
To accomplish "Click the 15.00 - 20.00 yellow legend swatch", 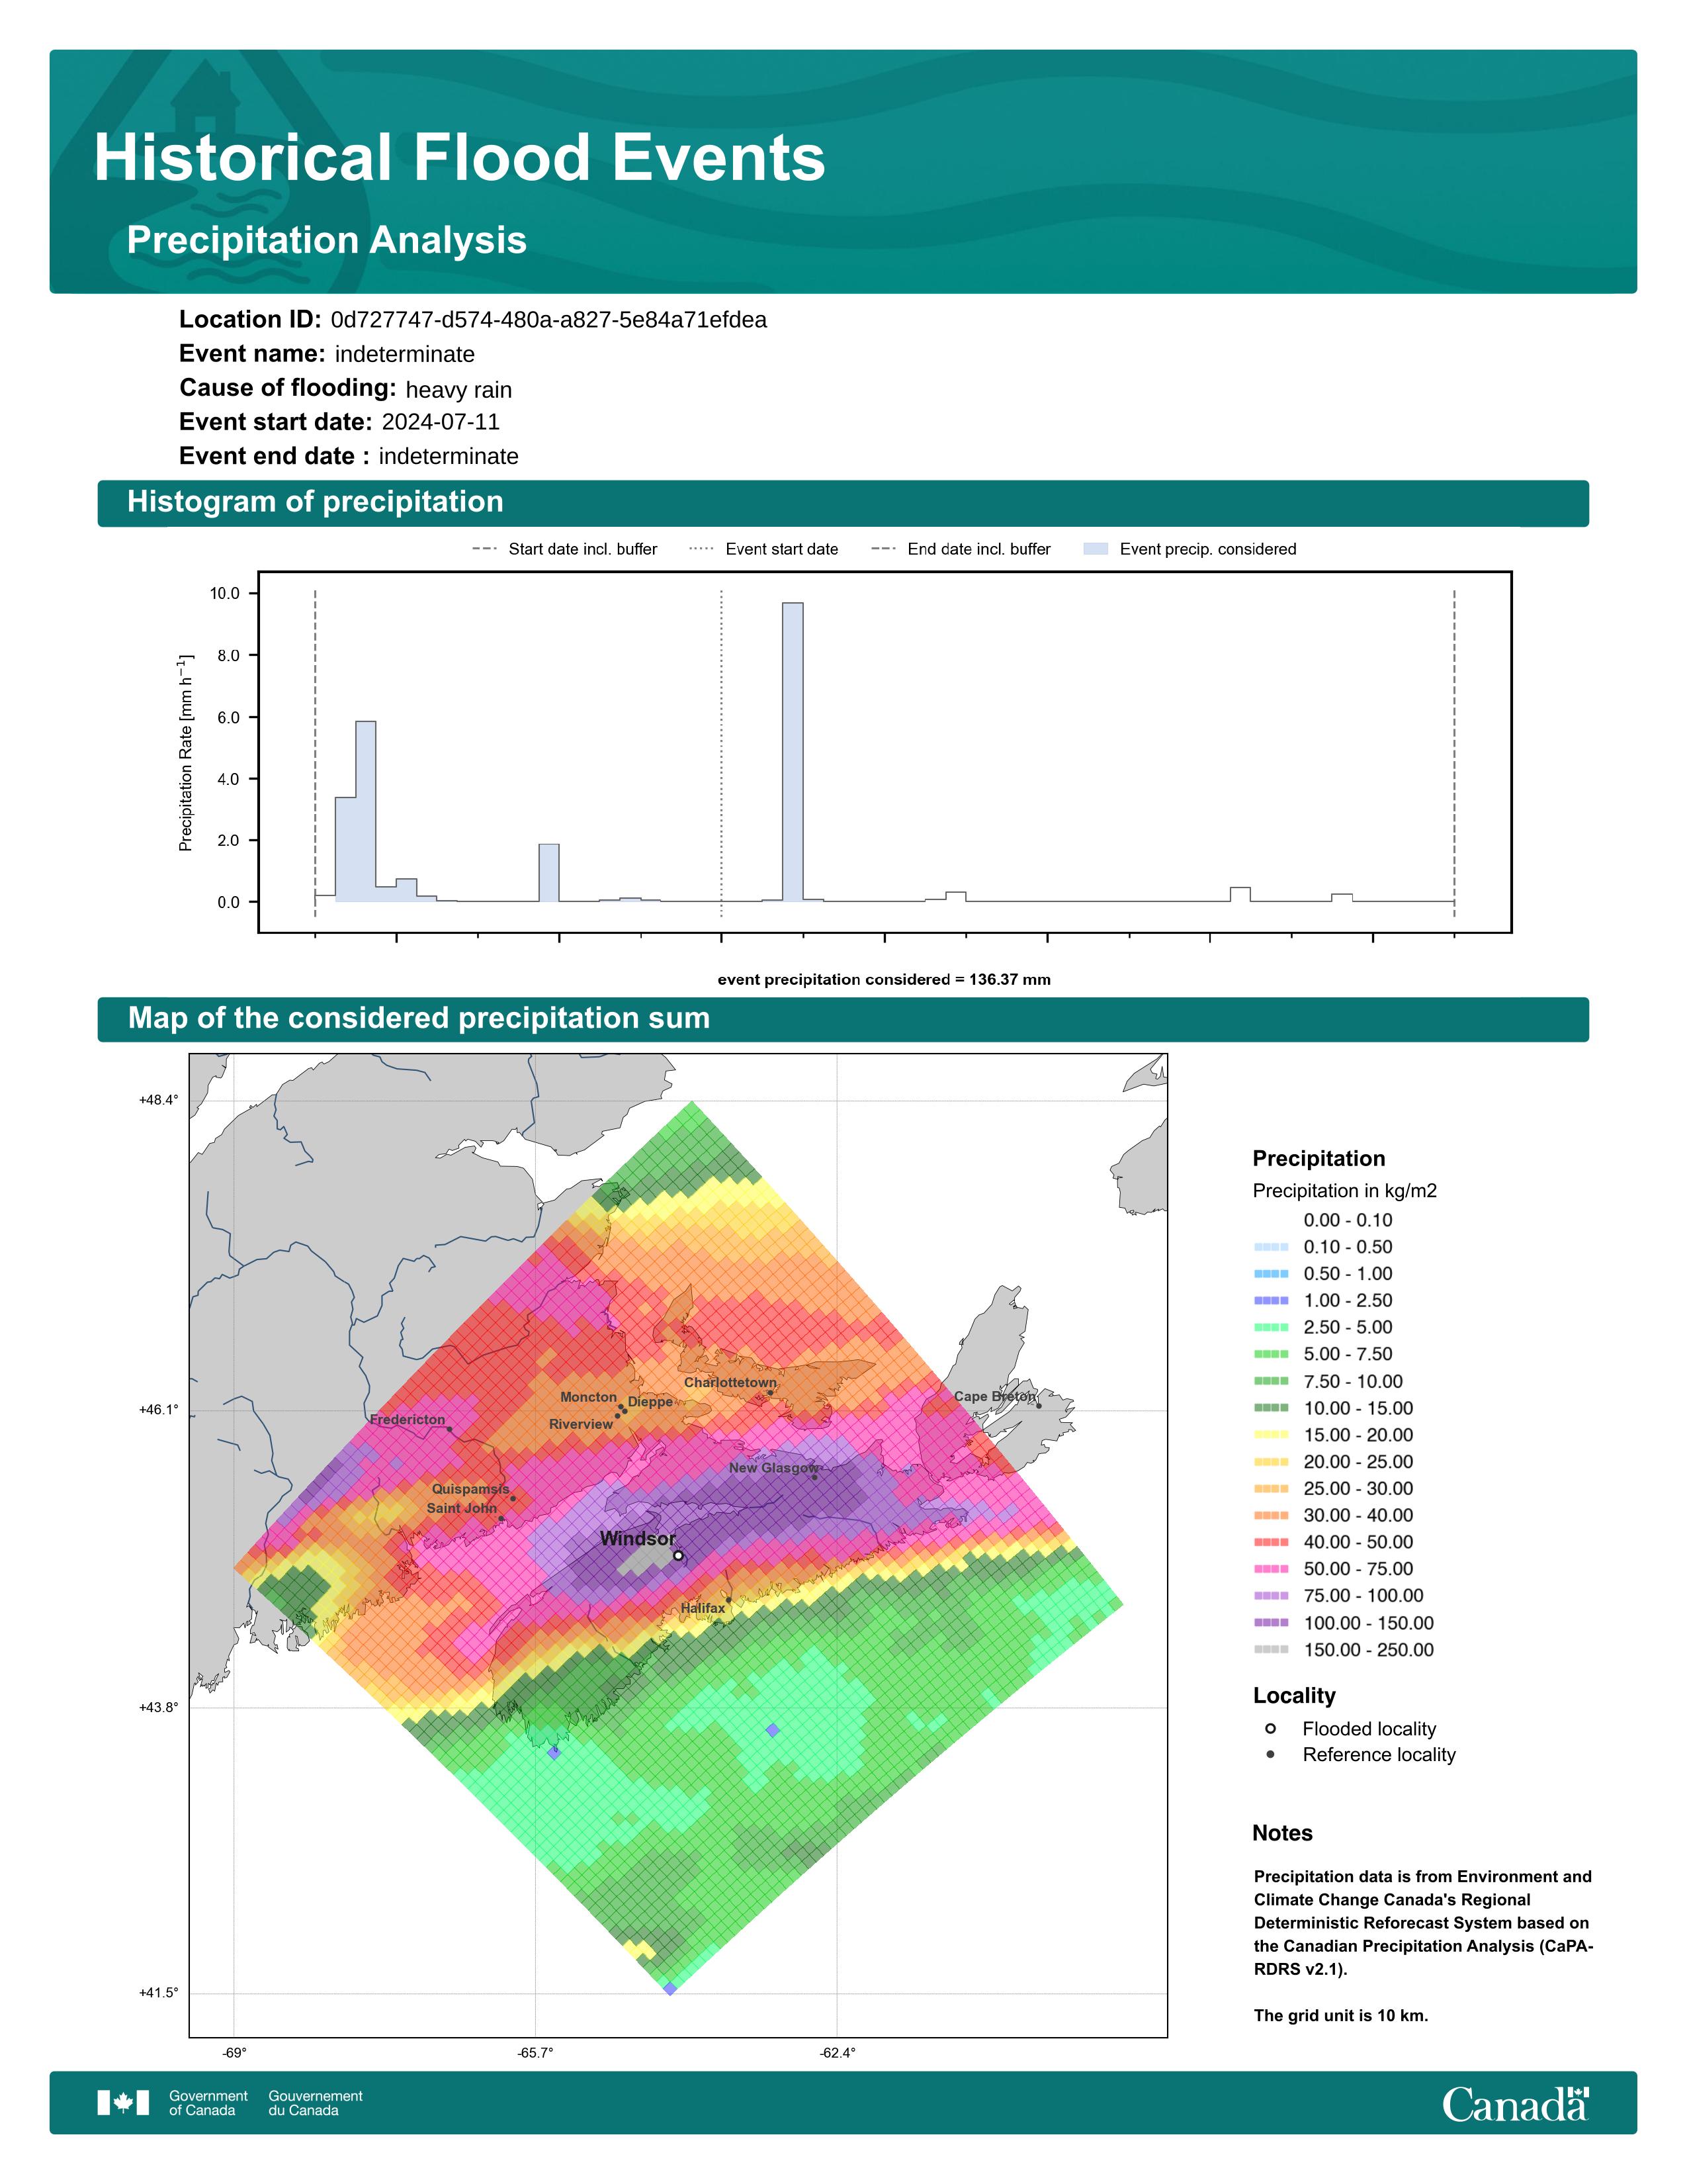I will click(1272, 1435).
